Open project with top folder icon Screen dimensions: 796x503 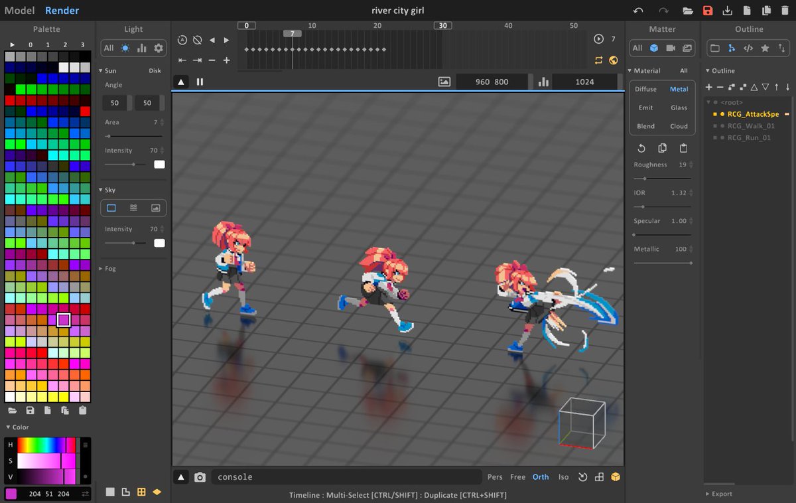(x=688, y=11)
